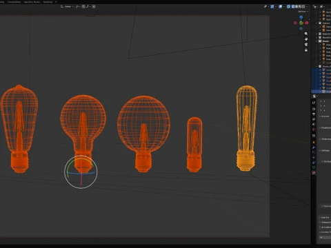The image size is (331, 248).
Task: Switch to solid viewport shading
Action: tap(297, 6)
